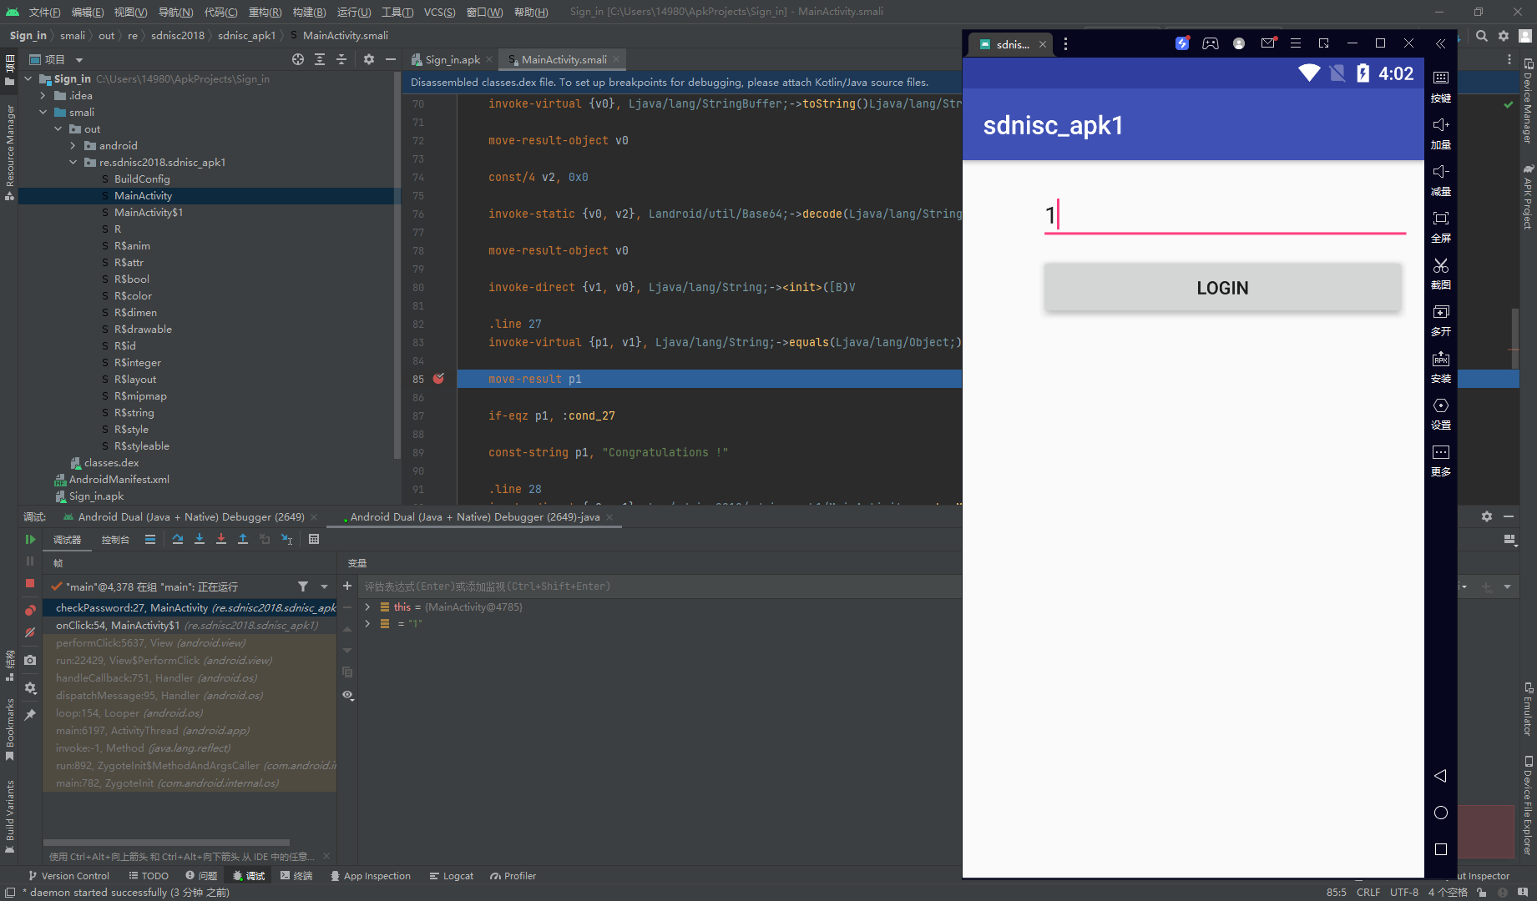Collapse the re.sdnisc2018.sdnisc_apk1 package

point(73,162)
